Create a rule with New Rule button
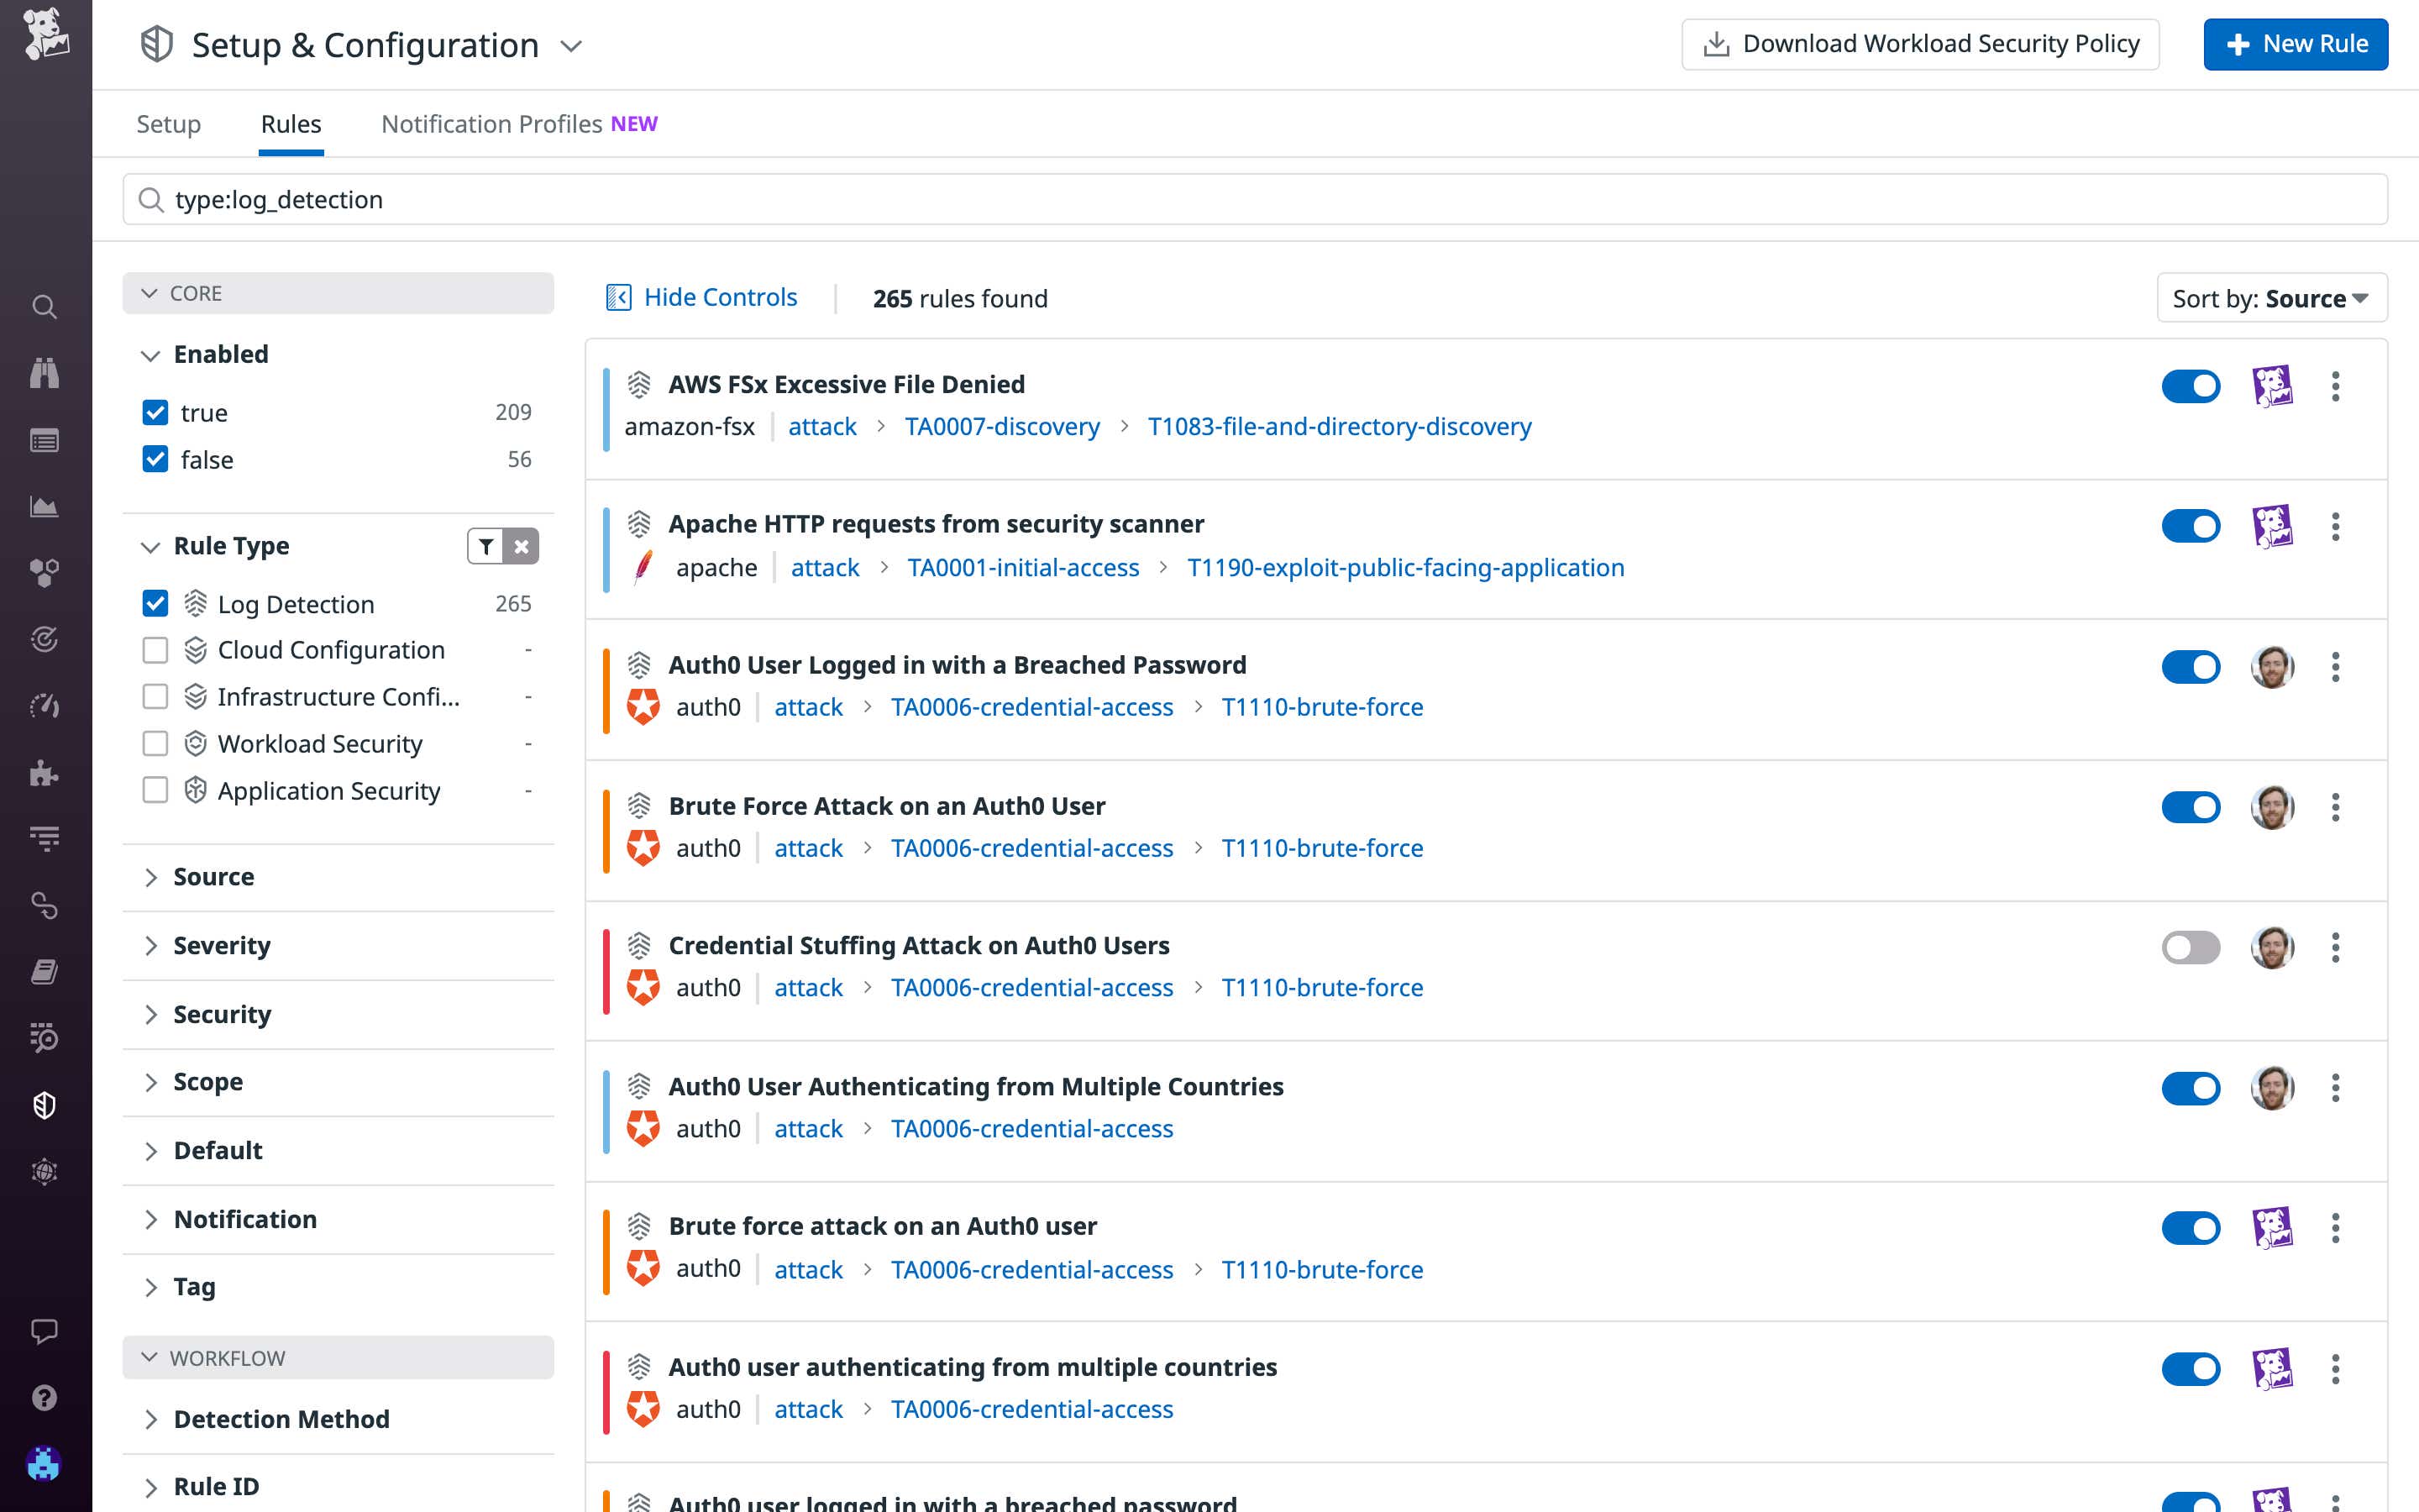 (x=2296, y=44)
